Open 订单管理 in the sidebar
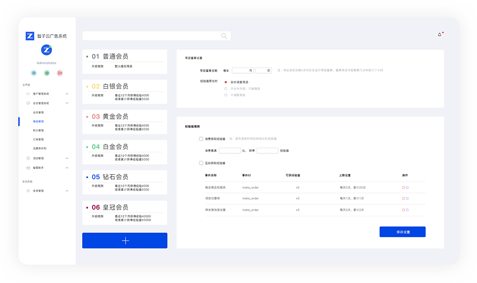This screenshot has height=283, width=477. pyautogui.click(x=38, y=140)
